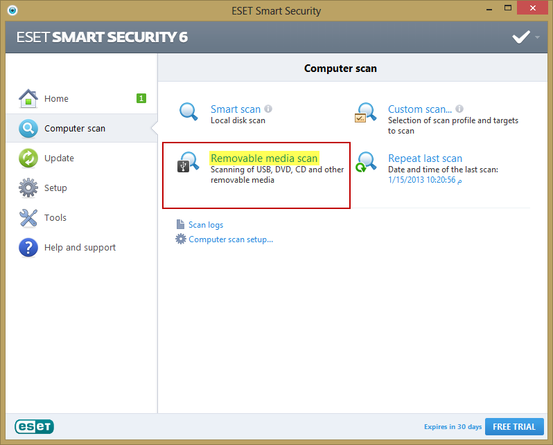
Task: Click the Expires in 30 days text
Action: 453,427
